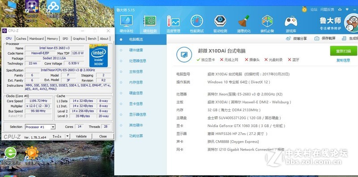Click the 保存截屏 camera screenshot icon
Screen dimensions: 358x177
[317, 38]
